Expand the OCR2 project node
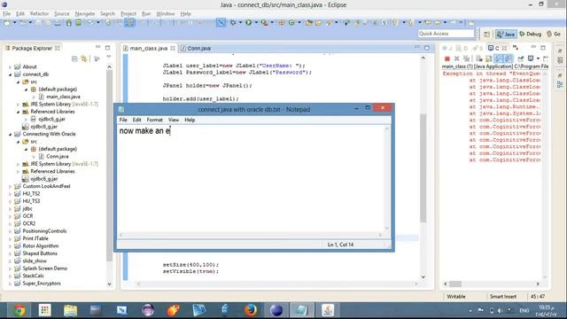The height and width of the screenshot is (319, 567). 10,224
